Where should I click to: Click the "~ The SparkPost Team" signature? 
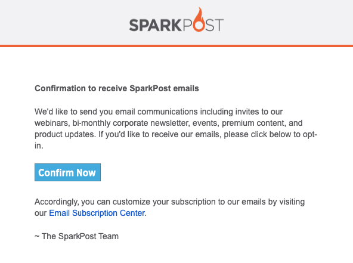pos(76,236)
